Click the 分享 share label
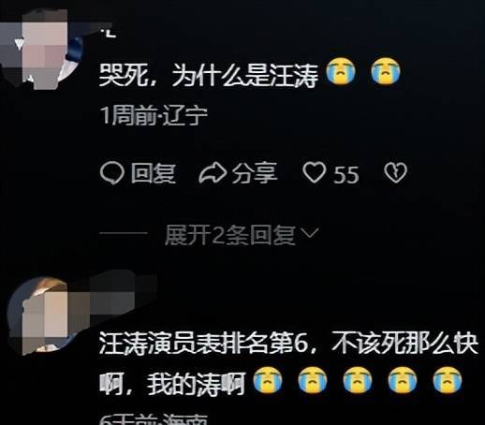This screenshot has width=485, height=425. (x=255, y=173)
